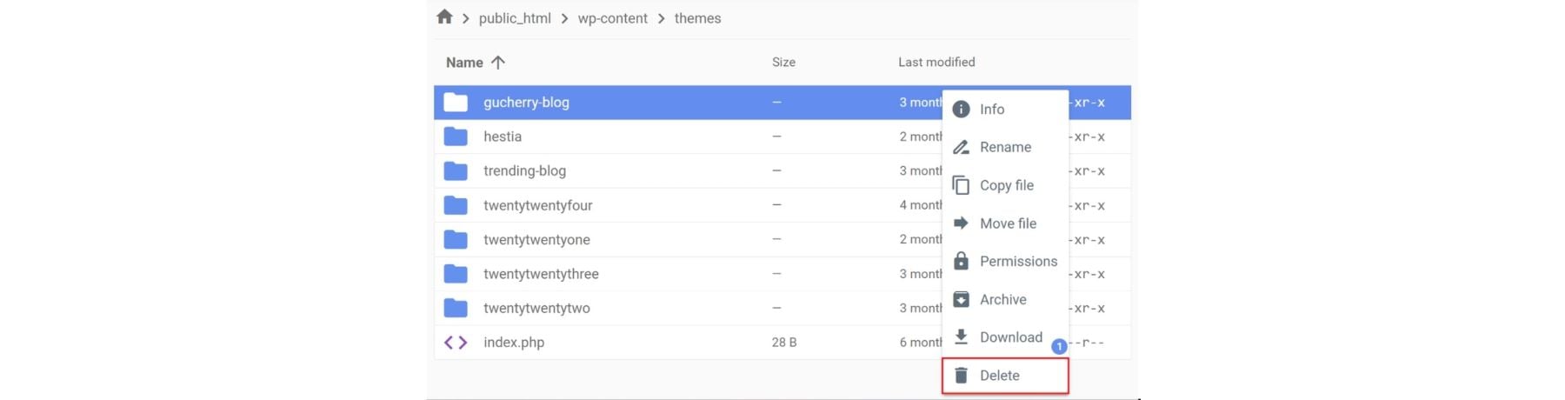
Task: Click the Rename pencil icon
Action: 961,148
